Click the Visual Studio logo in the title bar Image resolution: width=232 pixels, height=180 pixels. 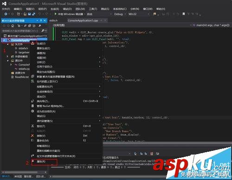[4, 4]
